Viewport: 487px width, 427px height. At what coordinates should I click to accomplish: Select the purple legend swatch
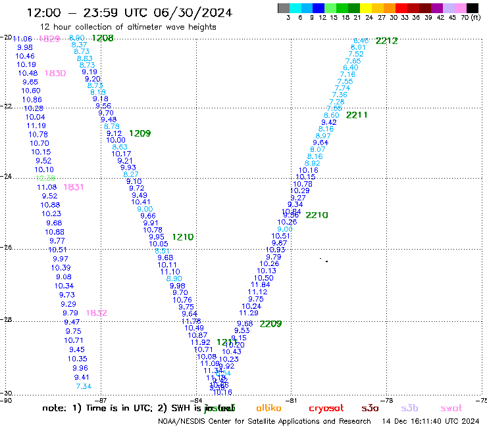click(x=437, y=8)
